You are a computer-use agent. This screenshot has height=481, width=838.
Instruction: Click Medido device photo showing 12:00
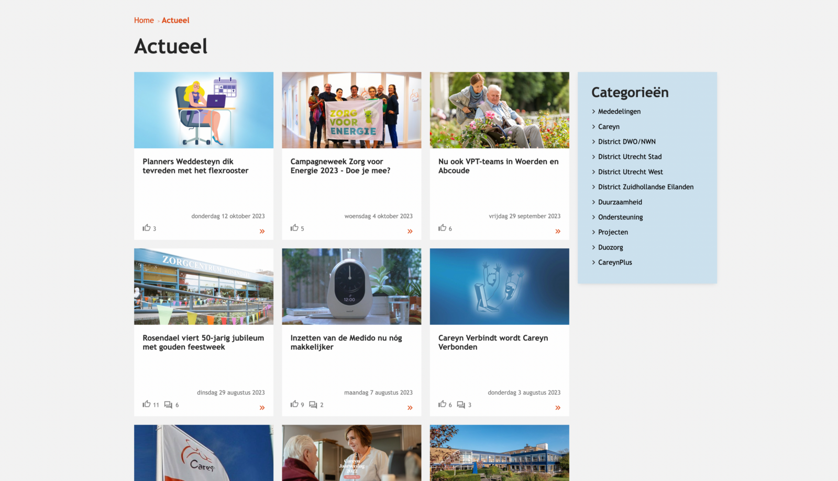[x=351, y=287]
